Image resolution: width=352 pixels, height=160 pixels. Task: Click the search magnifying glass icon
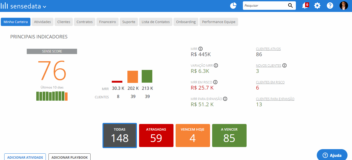[290, 6]
